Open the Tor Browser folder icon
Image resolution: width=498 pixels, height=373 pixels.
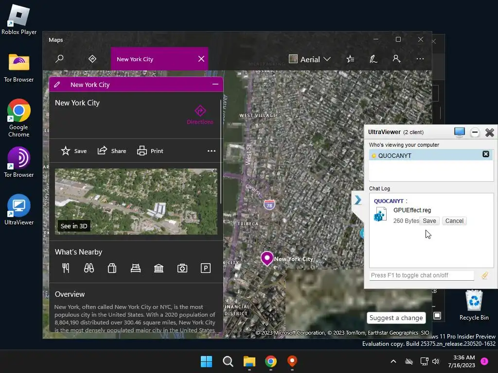tap(19, 68)
